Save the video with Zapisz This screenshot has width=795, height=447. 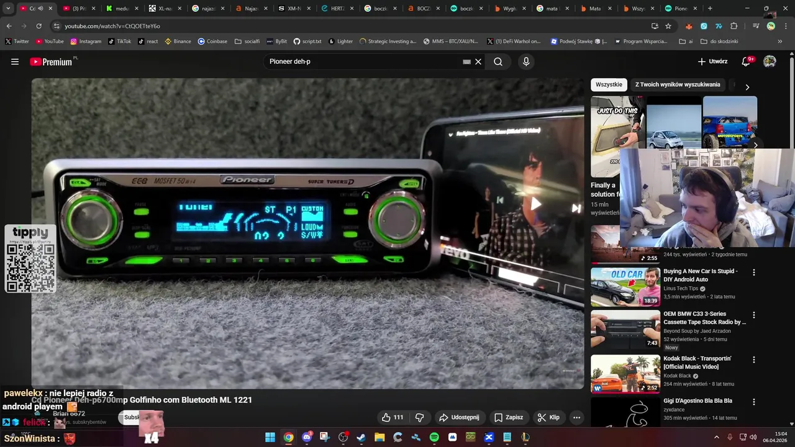tap(509, 417)
